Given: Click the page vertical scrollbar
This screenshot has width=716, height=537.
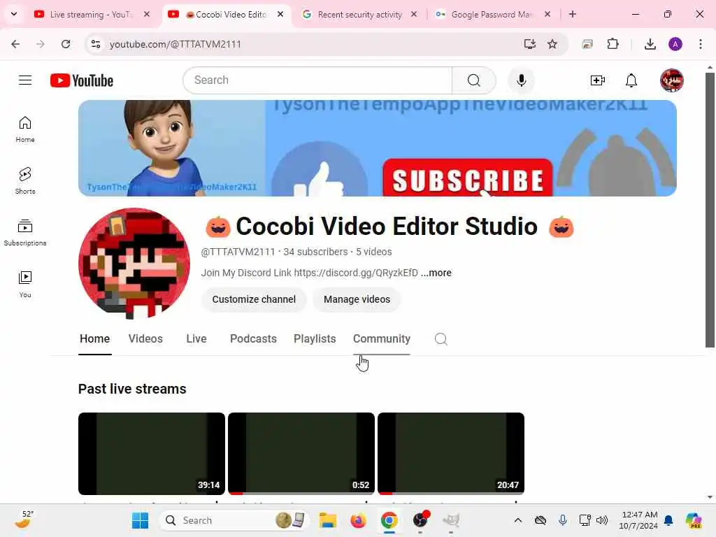Looking at the screenshot, I should coord(710,210).
